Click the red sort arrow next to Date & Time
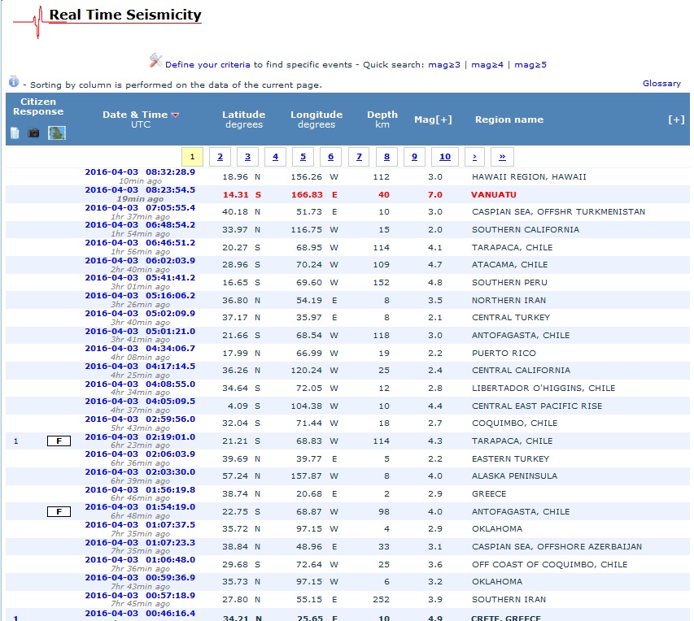Viewport: 694px width, 621px height. click(175, 115)
